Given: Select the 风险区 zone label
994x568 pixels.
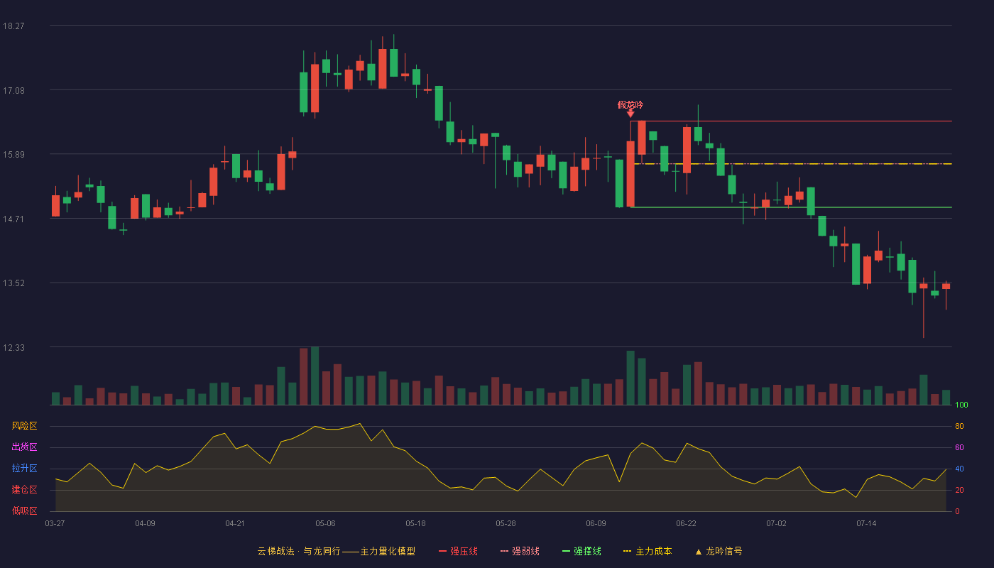Looking at the screenshot, I should [24, 426].
